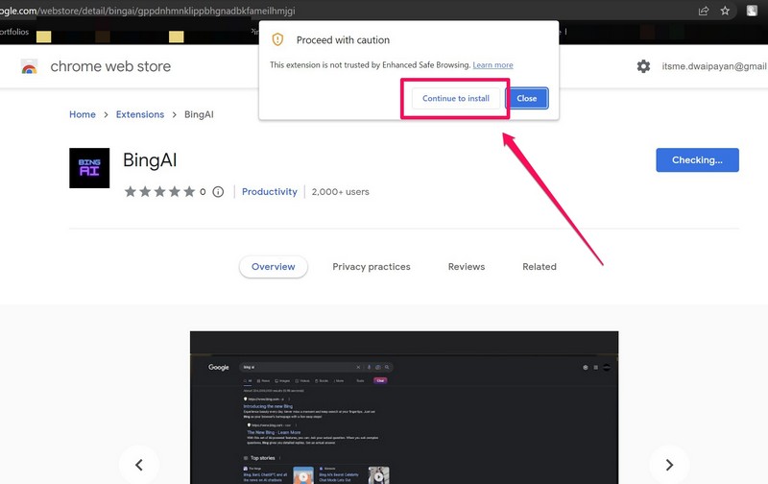Go to Home breadcrumb link
Viewport: 768px width, 484px height.
83,114
